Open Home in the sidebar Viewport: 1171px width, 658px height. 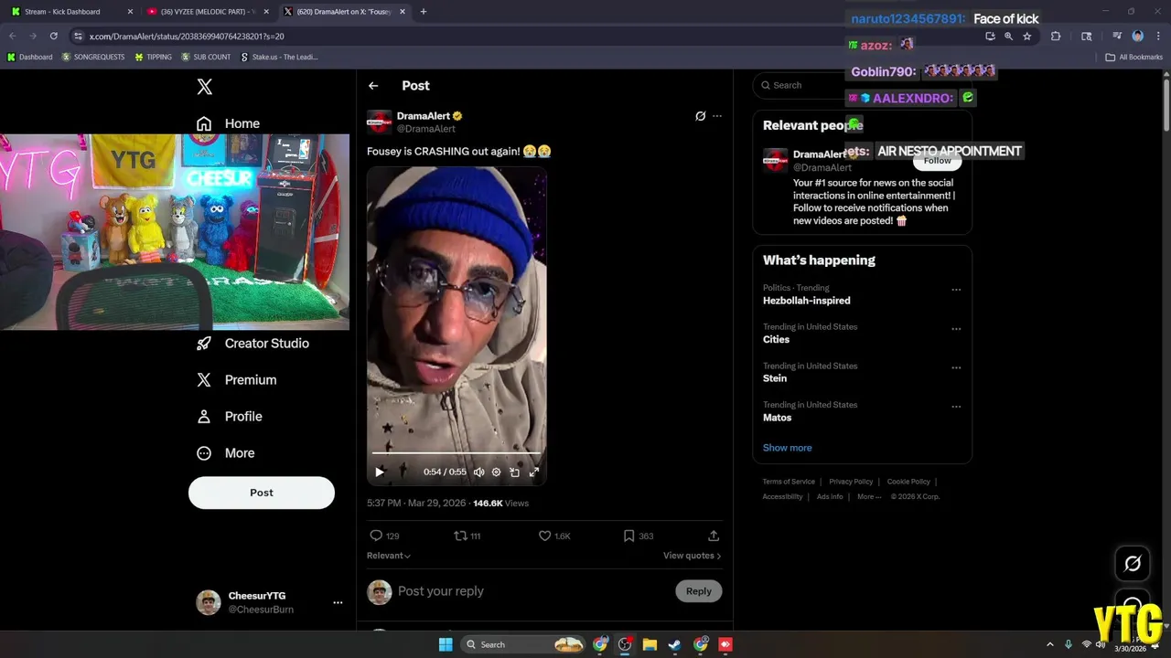point(229,123)
